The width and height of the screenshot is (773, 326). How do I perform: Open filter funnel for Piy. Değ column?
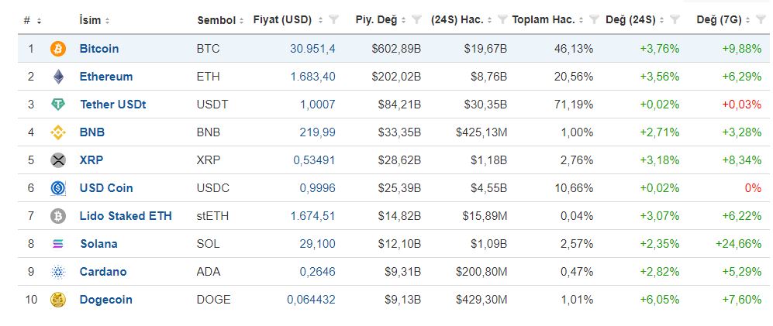416,19
